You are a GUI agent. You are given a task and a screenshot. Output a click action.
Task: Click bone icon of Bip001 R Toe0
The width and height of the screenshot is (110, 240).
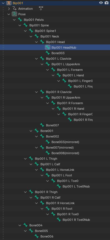[53, 214]
